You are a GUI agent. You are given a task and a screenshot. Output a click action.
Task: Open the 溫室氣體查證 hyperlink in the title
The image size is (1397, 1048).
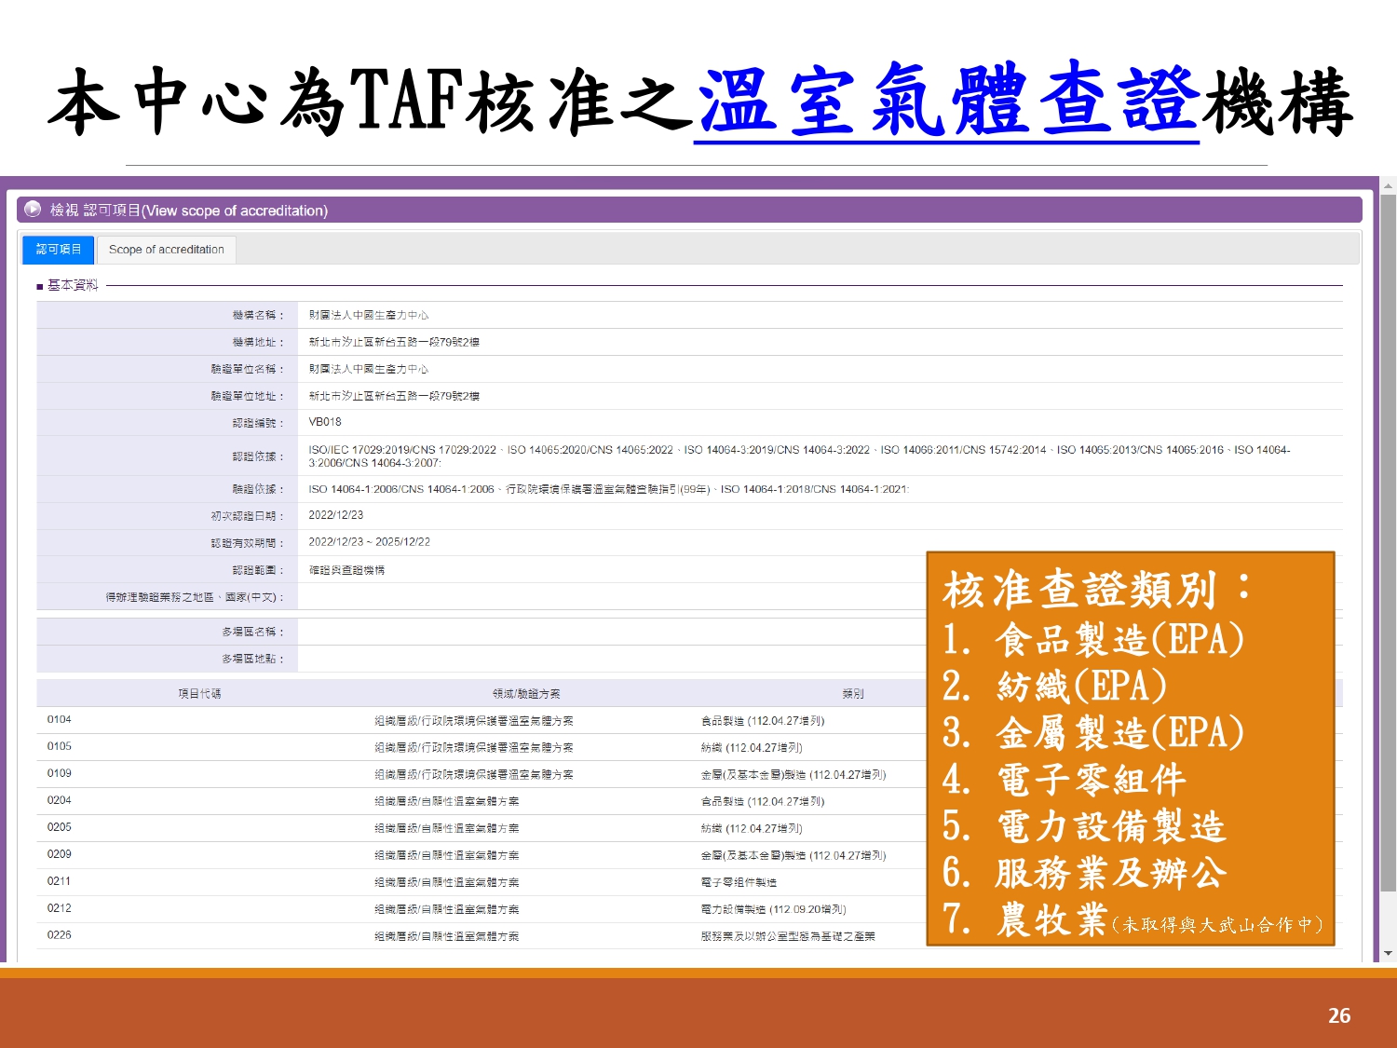[946, 102]
